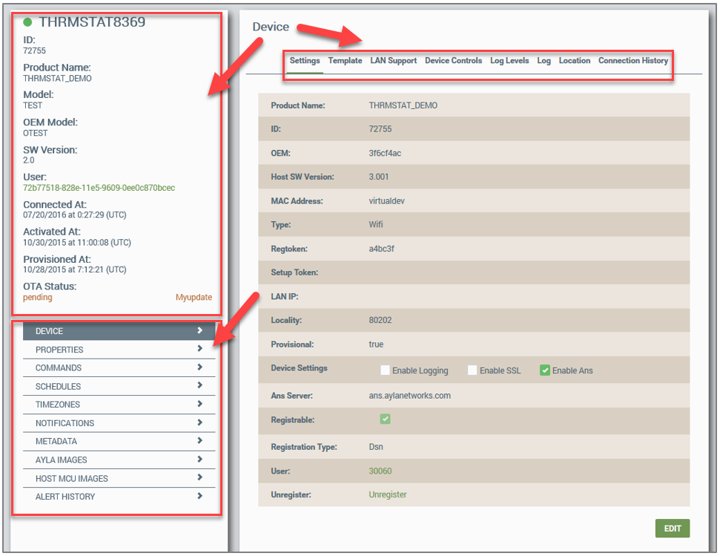Image resolution: width=720 pixels, height=556 pixels.
Task: Select the Locality value 80202
Action: coord(380,320)
